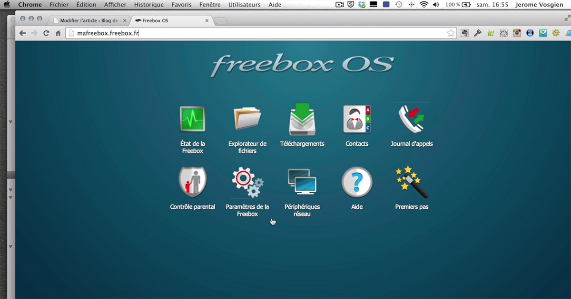
Task: Open the Aide menu in menu bar
Action: [275, 5]
